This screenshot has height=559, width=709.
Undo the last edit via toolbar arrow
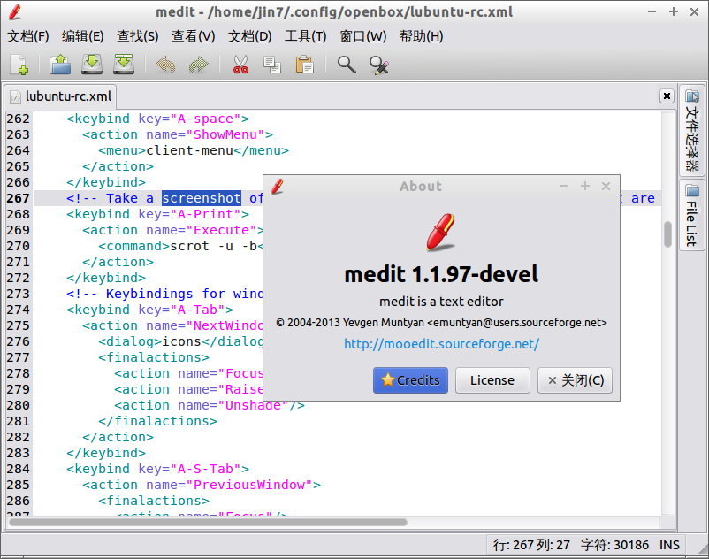pos(165,65)
